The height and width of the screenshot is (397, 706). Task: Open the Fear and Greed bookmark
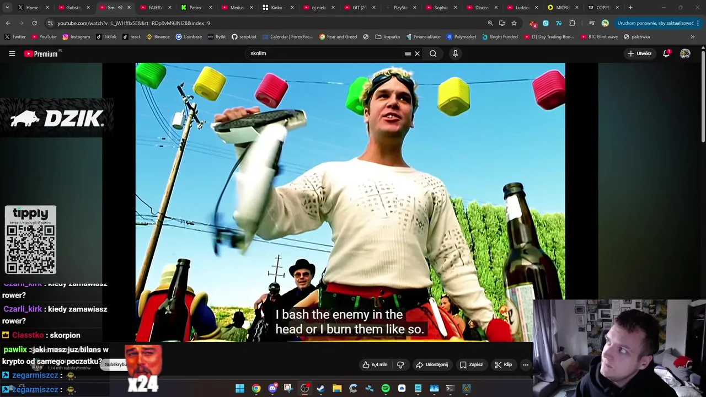338,37
